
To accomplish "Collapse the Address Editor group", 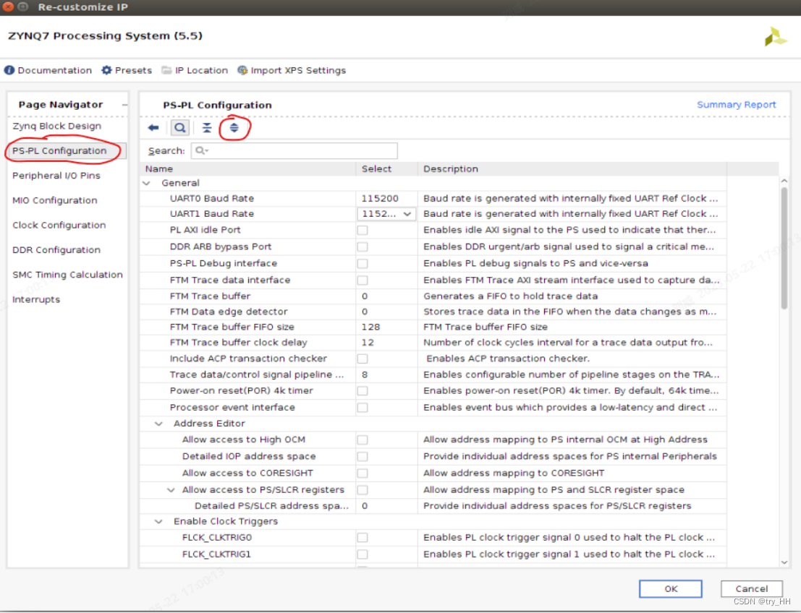I will click(159, 424).
